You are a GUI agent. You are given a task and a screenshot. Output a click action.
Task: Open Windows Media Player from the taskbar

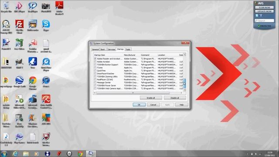click(x=36, y=154)
